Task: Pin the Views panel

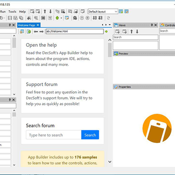Action: point(152,25)
